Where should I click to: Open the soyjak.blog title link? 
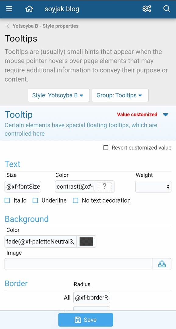click(62, 9)
